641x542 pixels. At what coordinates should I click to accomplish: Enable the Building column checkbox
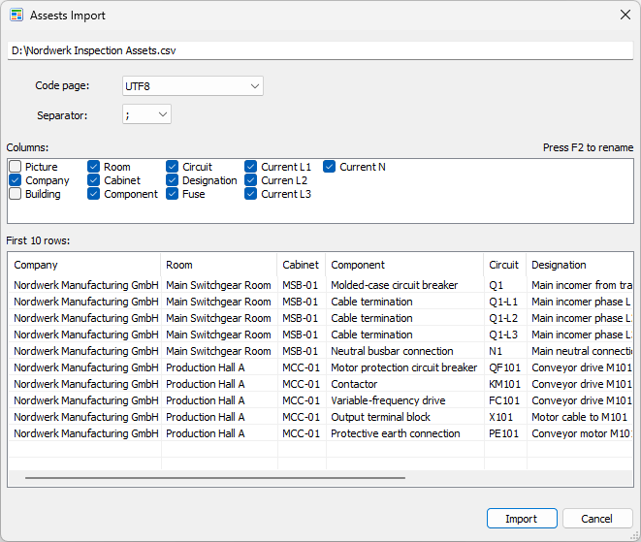click(x=16, y=194)
